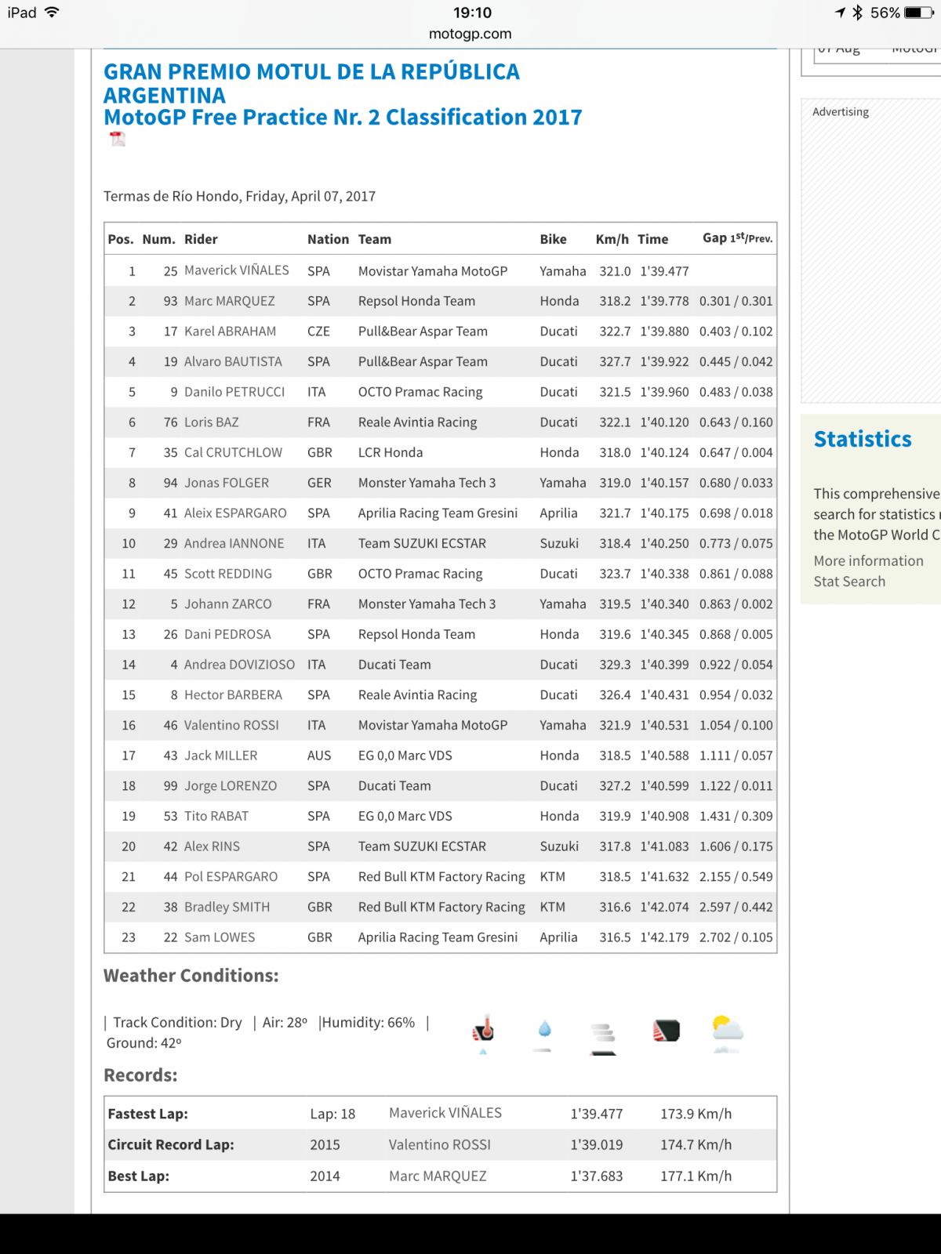941x1254 pixels.
Task: Tap the motogp.com address bar
Action: click(x=470, y=34)
